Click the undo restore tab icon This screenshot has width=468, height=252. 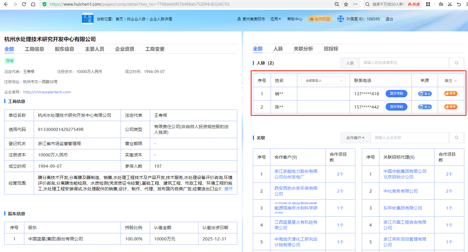coord(459,4)
